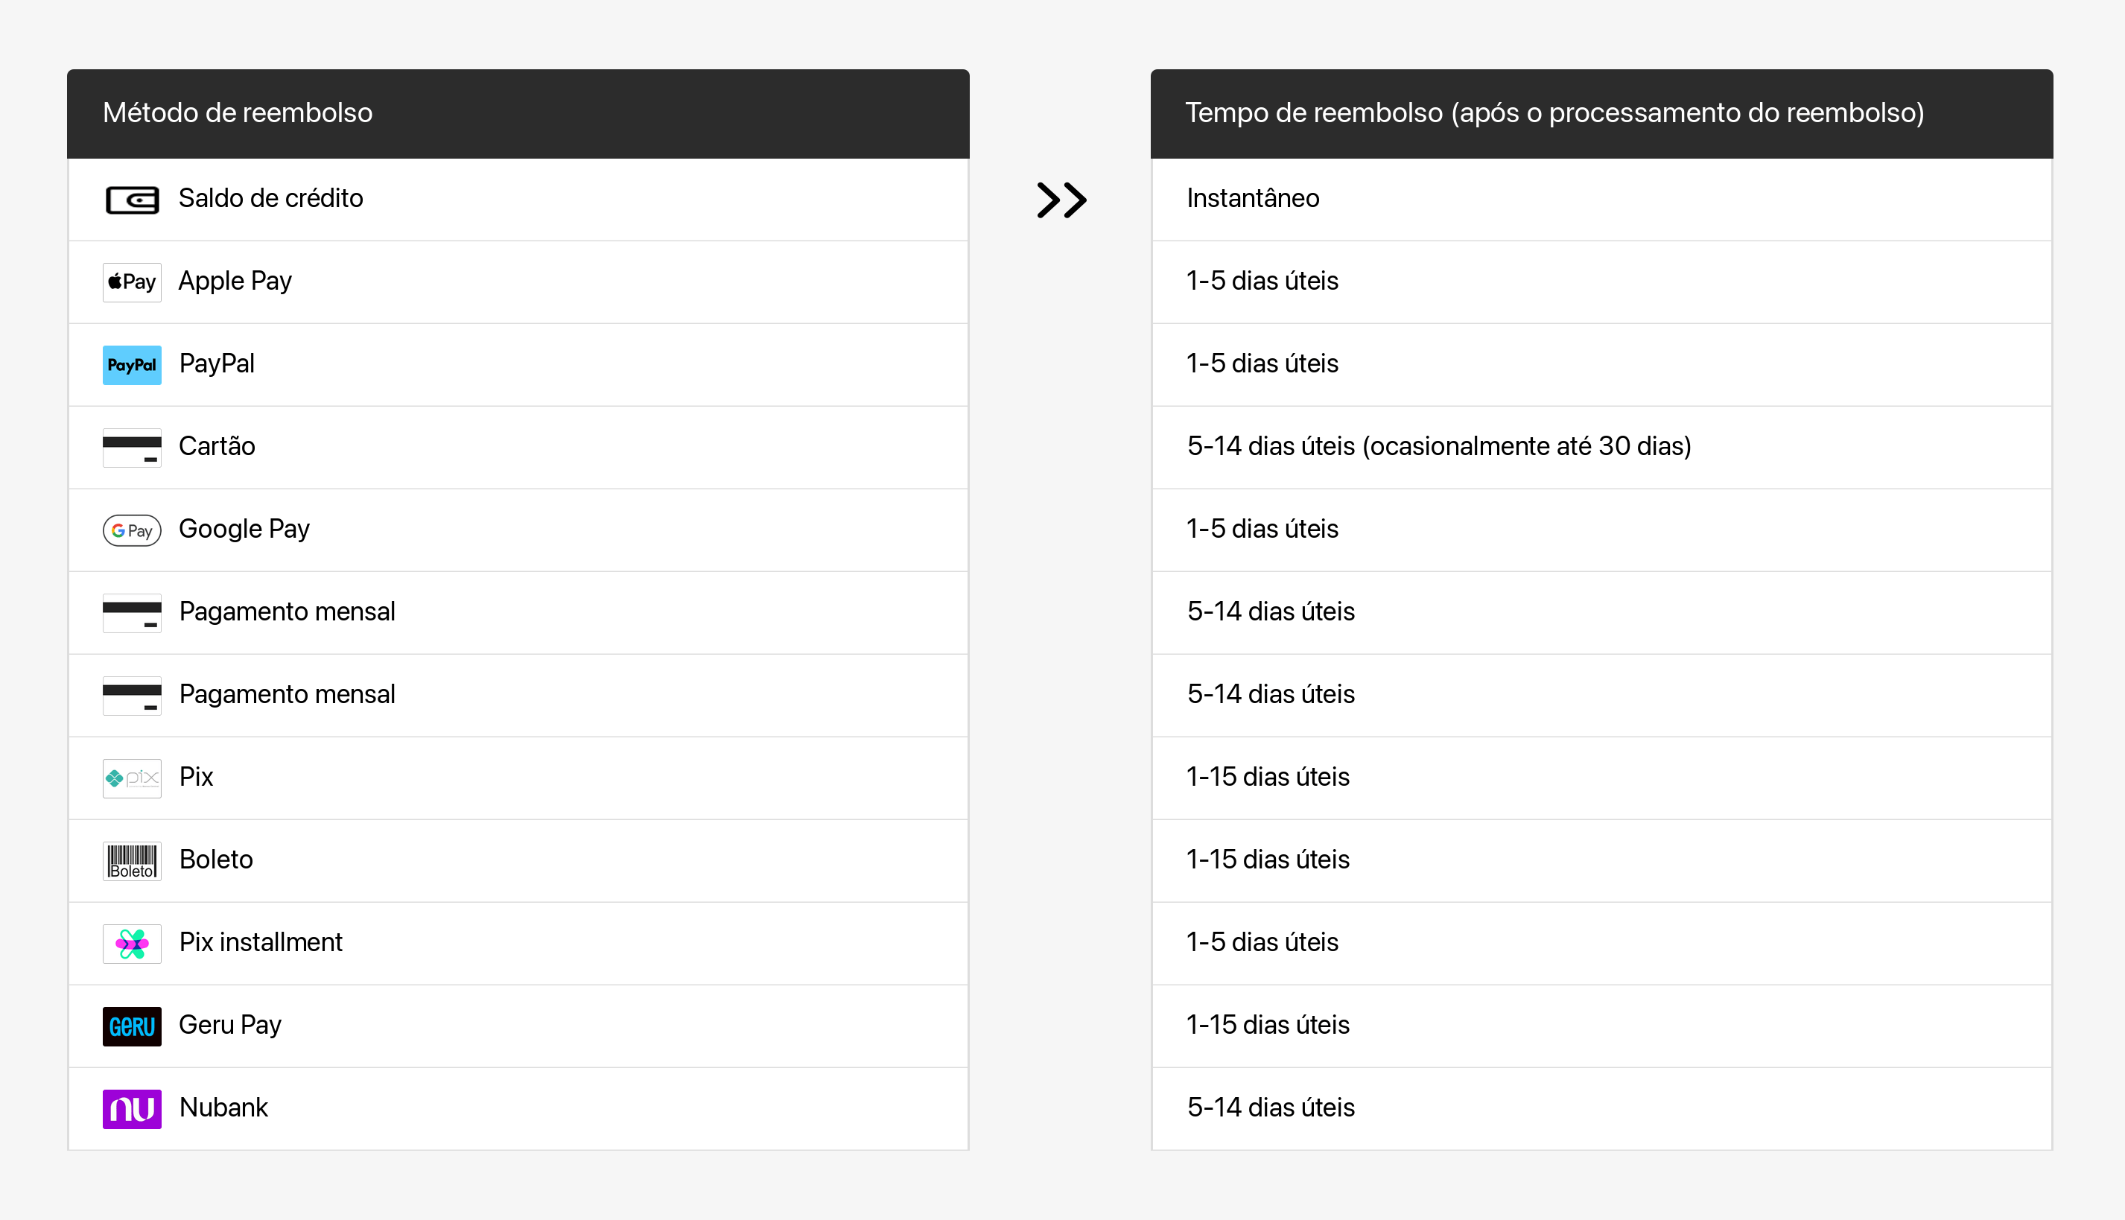Select the Instantâneo refund time cell
The height and width of the screenshot is (1220, 2125).
(1253, 199)
